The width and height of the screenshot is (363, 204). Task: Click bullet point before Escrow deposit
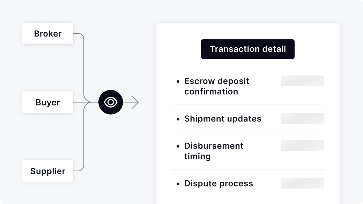(178, 81)
